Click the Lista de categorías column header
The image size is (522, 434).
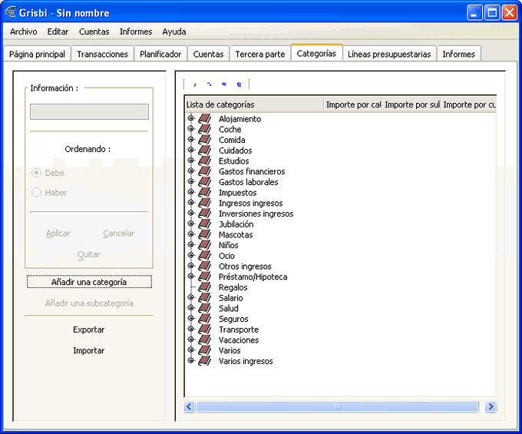254,104
